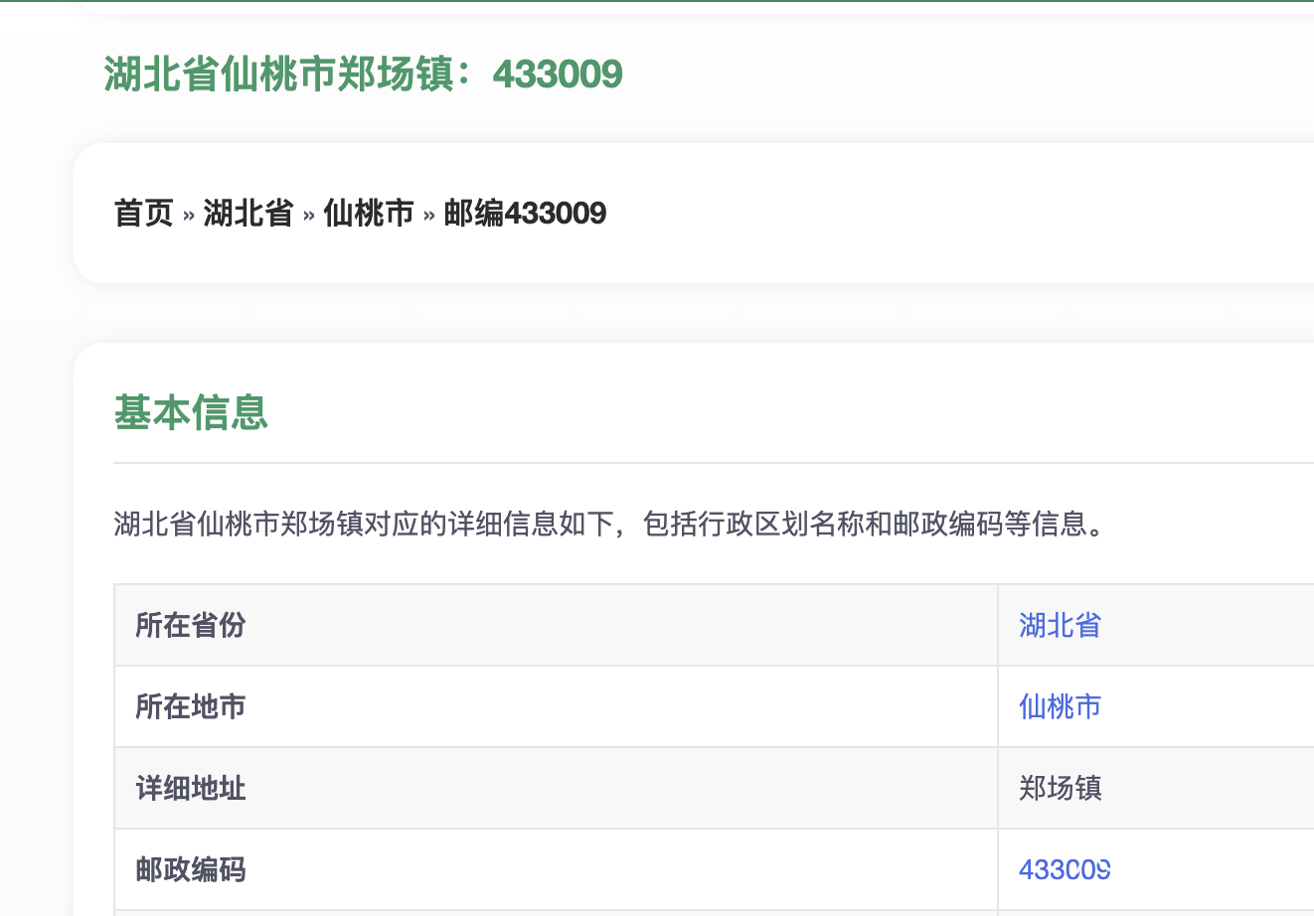The height and width of the screenshot is (916, 1314).
Task: Click the 首页 breadcrumb link
Action: [144, 213]
